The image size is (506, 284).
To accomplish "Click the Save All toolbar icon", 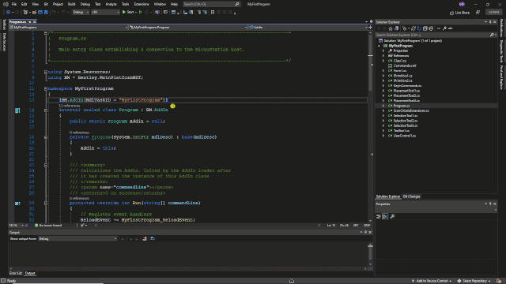I will pyautogui.click(x=46, y=13).
